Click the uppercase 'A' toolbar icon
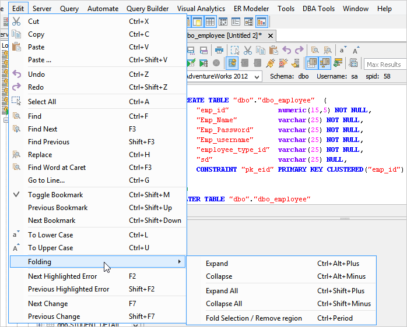This screenshot has height=327, width=407. 356,50
